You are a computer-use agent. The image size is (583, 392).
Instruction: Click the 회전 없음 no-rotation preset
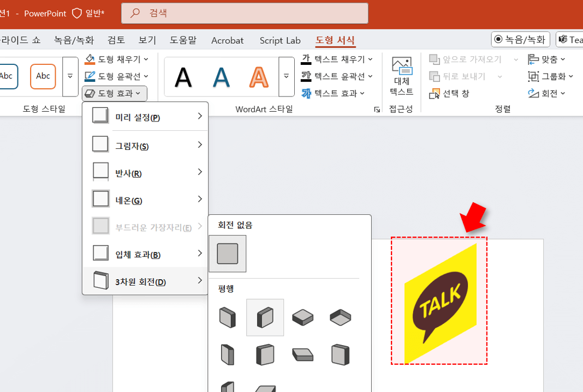(228, 254)
